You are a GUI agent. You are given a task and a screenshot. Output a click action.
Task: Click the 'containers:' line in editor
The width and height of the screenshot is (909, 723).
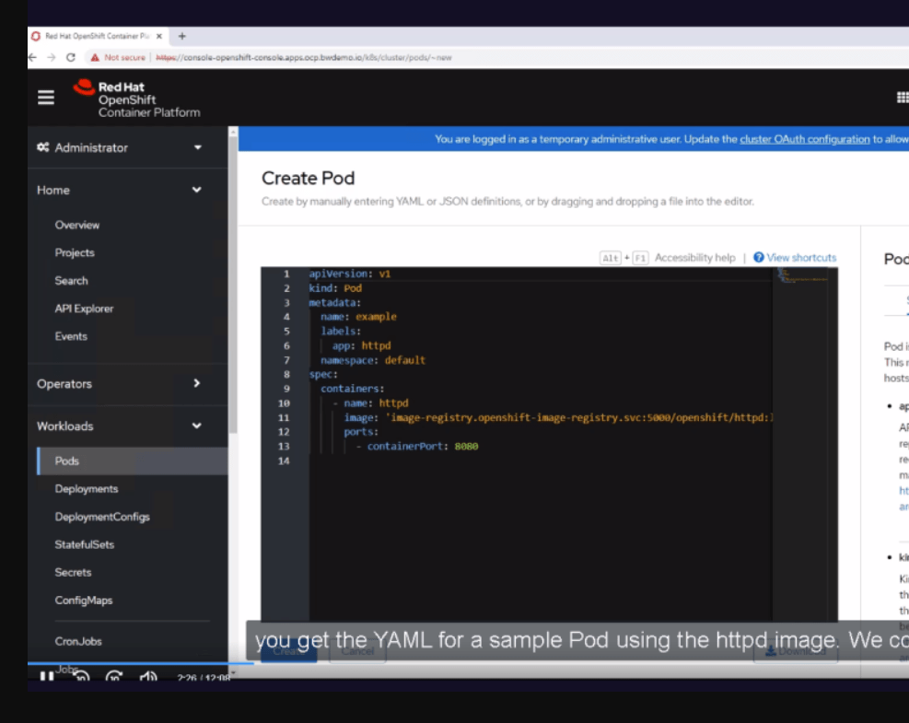352,389
